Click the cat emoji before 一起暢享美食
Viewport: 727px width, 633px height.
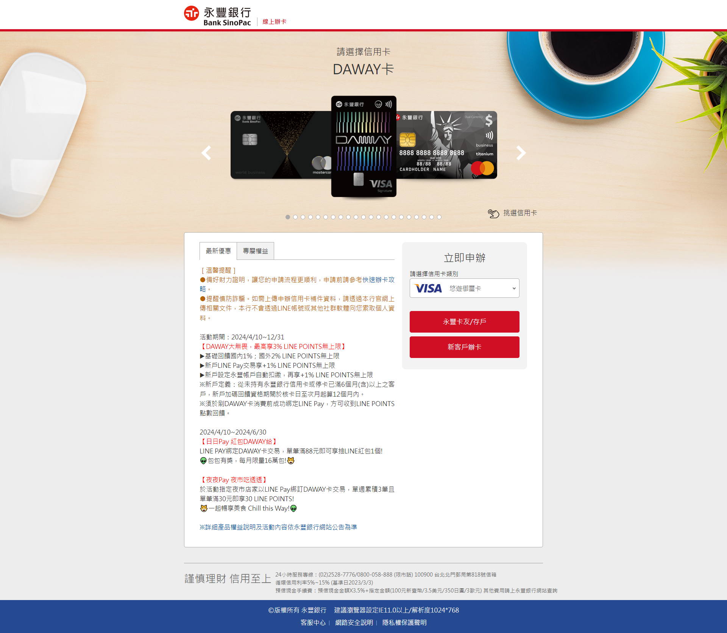(x=204, y=508)
